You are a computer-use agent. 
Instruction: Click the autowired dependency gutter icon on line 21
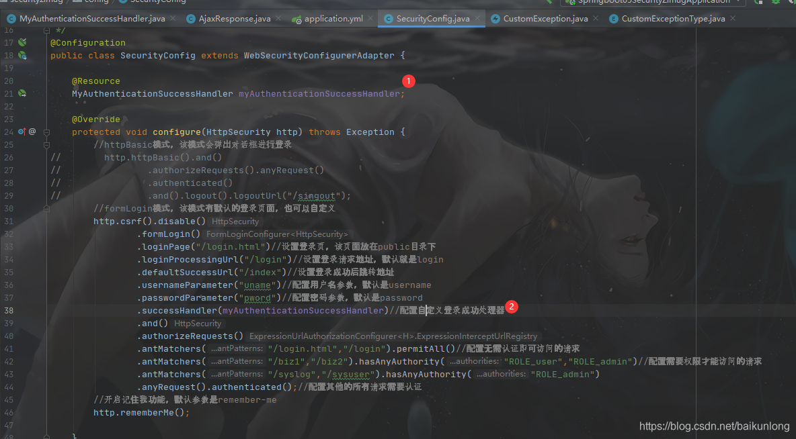[x=22, y=93]
